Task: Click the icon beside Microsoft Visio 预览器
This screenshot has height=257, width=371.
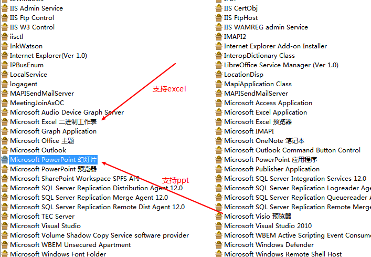Action: point(219,217)
